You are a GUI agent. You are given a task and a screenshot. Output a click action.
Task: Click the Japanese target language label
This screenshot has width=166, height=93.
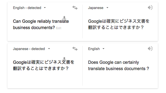pyautogui.click(x=95, y=8)
